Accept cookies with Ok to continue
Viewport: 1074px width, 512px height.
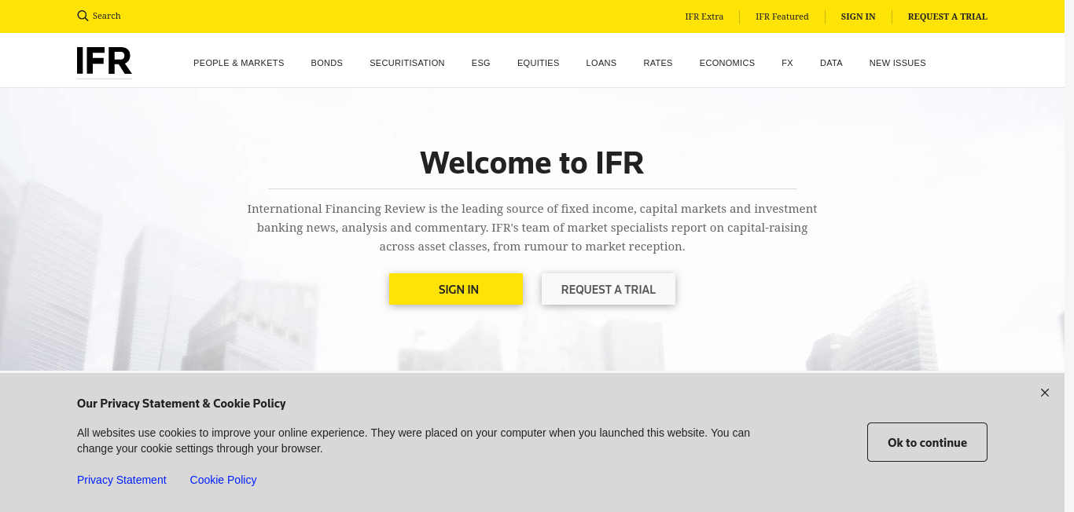(927, 442)
